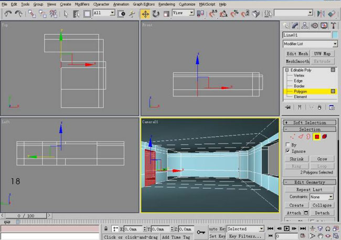The width and height of the screenshot is (341, 240).
Task: Toggle the 2.5D Snaps icon
Action: pos(213,14)
